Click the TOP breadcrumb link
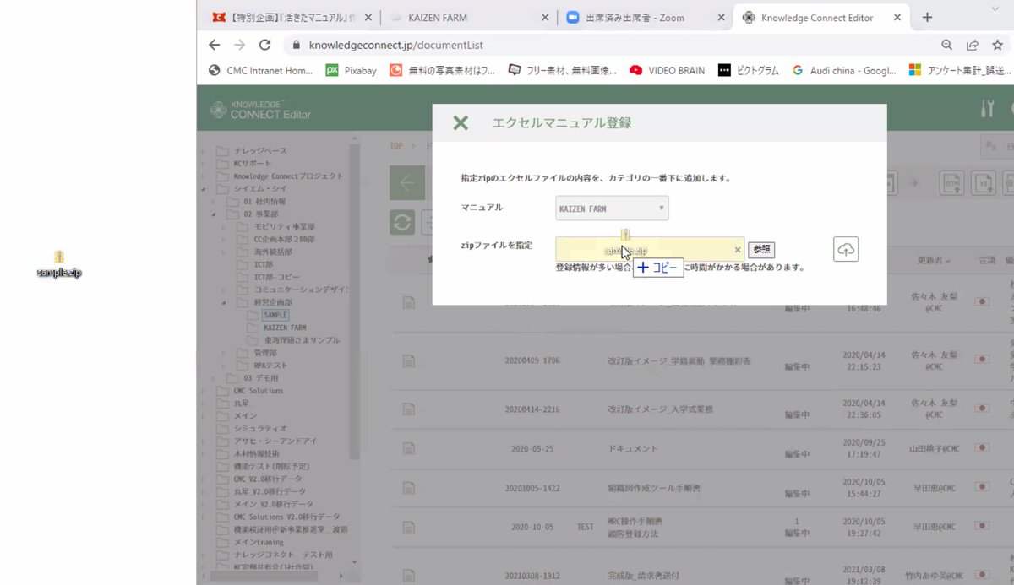Screen dimensions: 1014x585 pyautogui.click(x=396, y=146)
